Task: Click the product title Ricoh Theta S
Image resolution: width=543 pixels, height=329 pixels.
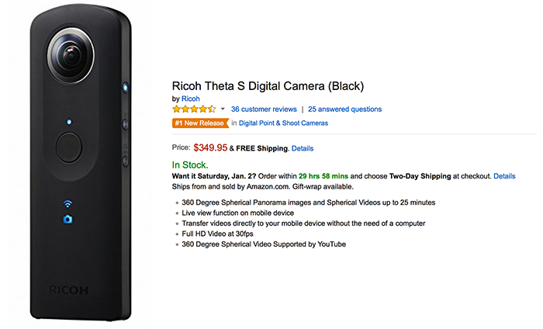Action: [268, 86]
